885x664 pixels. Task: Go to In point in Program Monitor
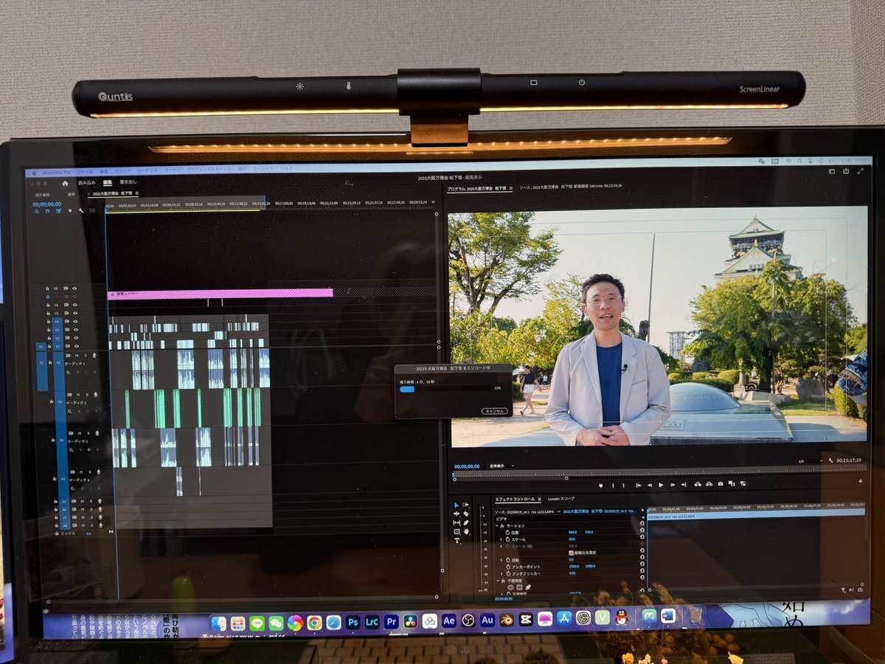coord(637,485)
